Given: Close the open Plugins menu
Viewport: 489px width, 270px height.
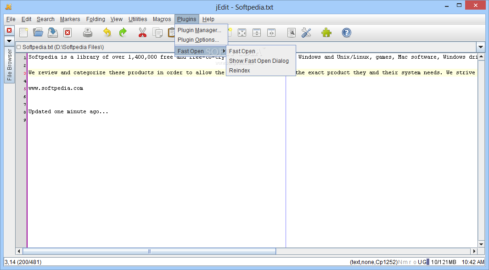Looking at the screenshot, I should 187,19.
